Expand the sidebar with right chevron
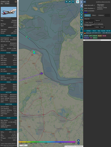The width and height of the screenshot is (111, 147). point(81,2)
